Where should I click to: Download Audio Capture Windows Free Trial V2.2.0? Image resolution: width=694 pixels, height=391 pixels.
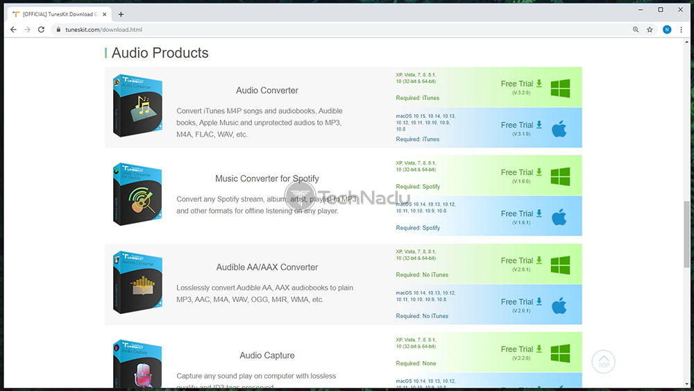click(521, 353)
